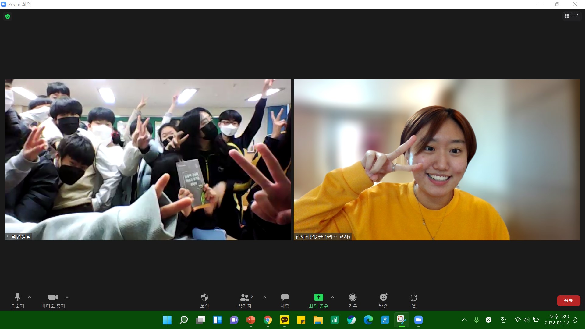Open KakaoTalk from the taskbar
This screenshot has height=329, width=585.
click(x=284, y=320)
